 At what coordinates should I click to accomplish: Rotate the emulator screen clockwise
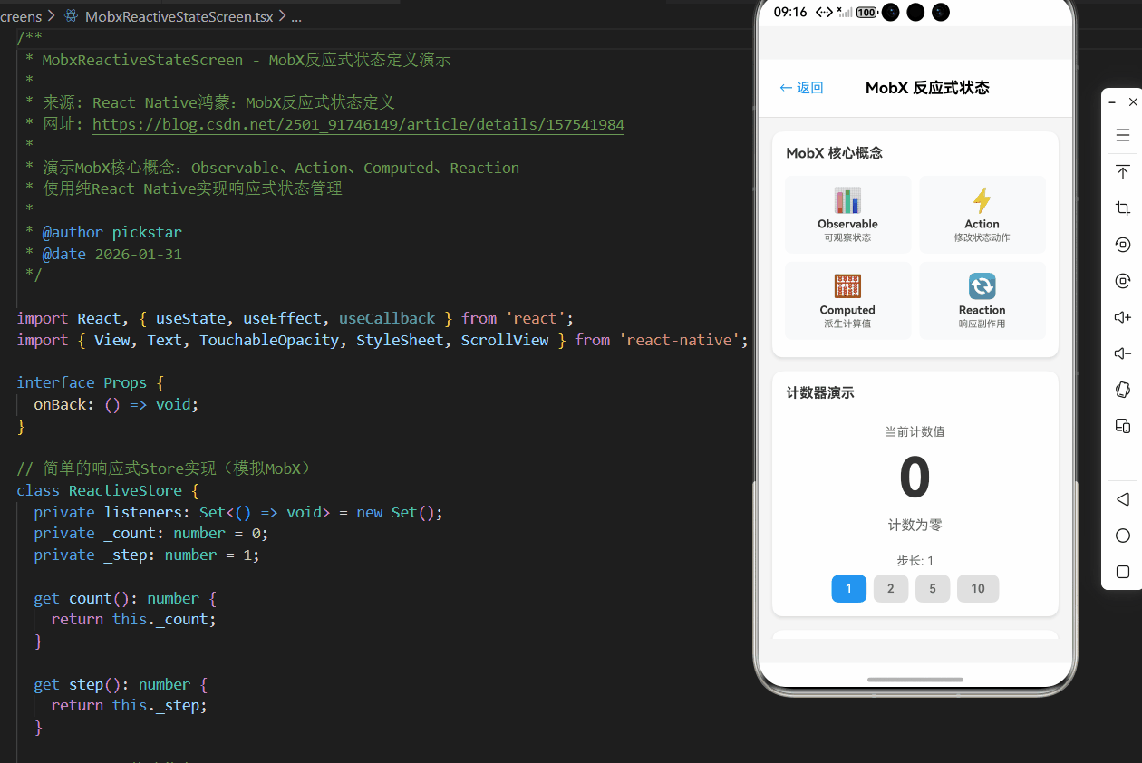[x=1122, y=281]
